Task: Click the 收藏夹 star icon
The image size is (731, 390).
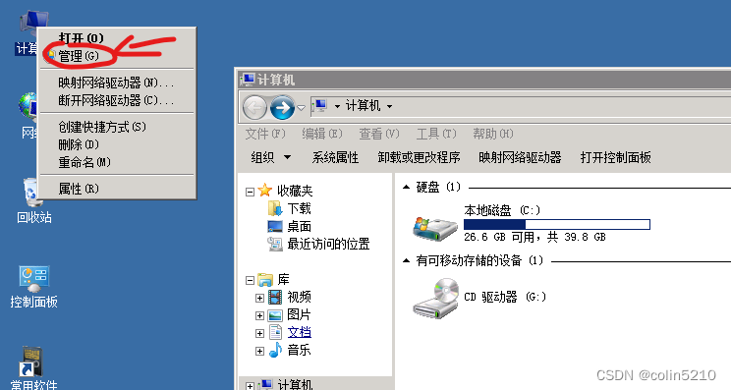Action: point(265,191)
